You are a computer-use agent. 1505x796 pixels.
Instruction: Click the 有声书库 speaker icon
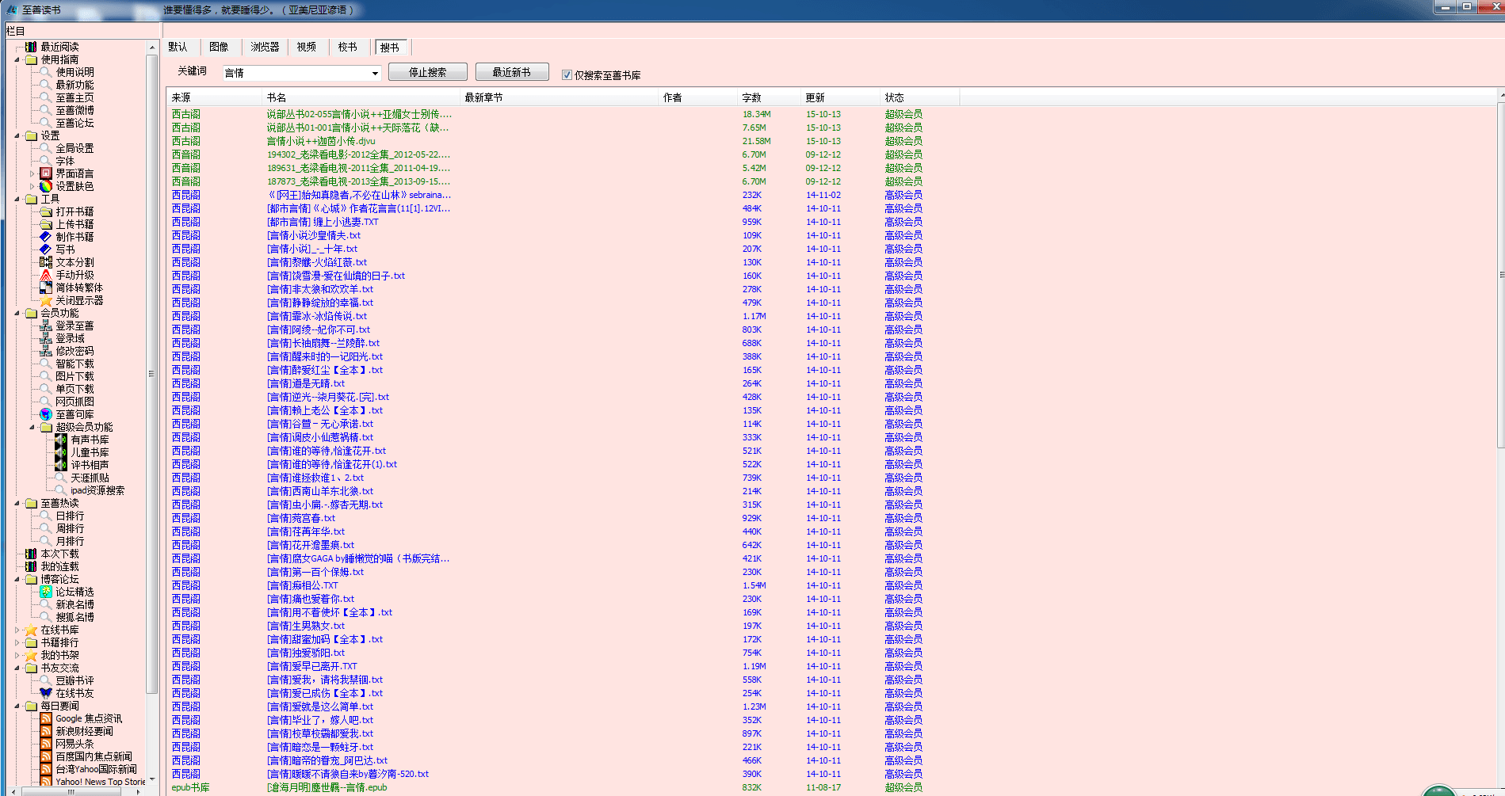pos(61,440)
